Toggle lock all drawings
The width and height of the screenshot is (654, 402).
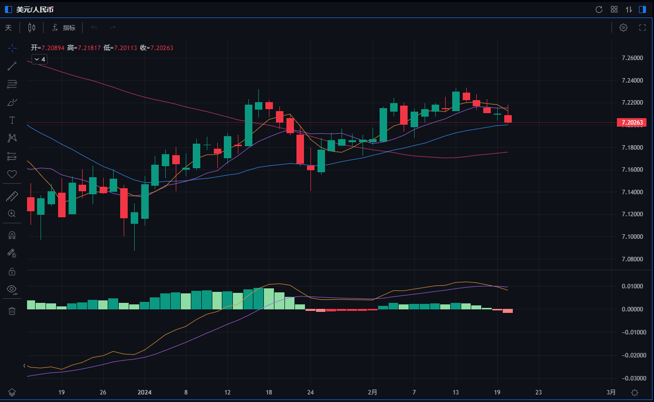pyautogui.click(x=12, y=271)
